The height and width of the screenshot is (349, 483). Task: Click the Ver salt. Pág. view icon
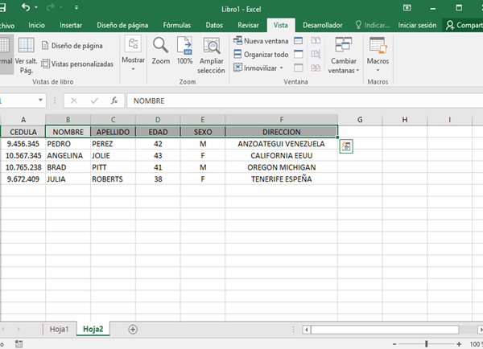(x=26, y=52)
